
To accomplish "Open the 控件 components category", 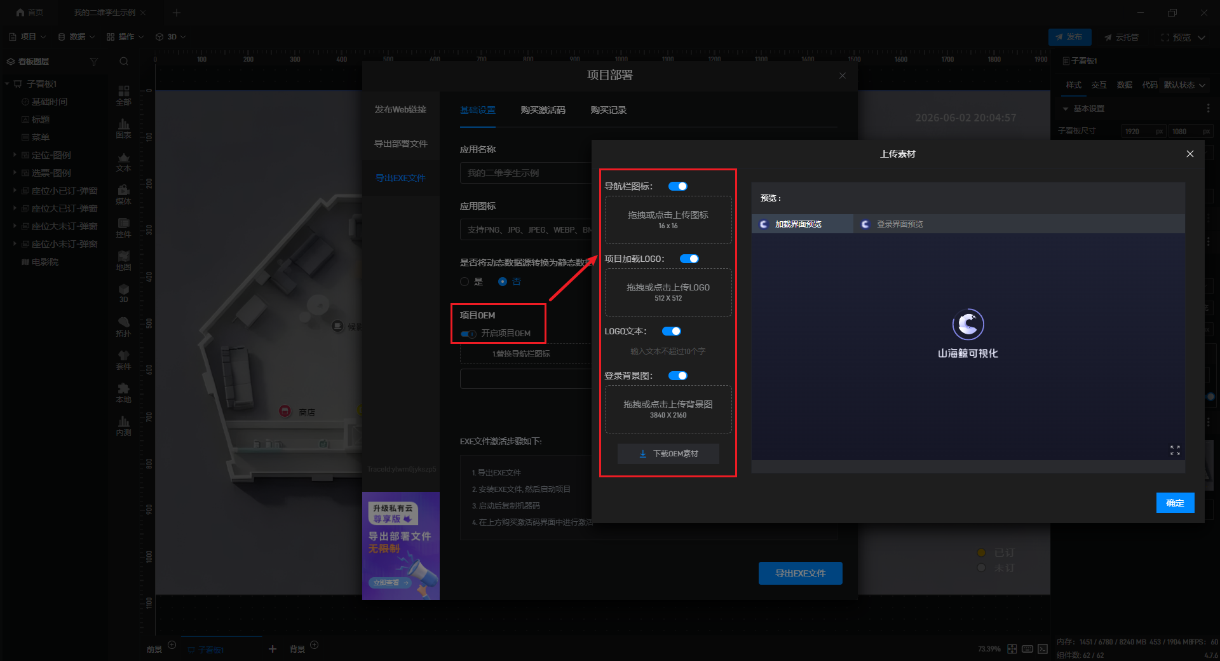I will pos(124,228).
